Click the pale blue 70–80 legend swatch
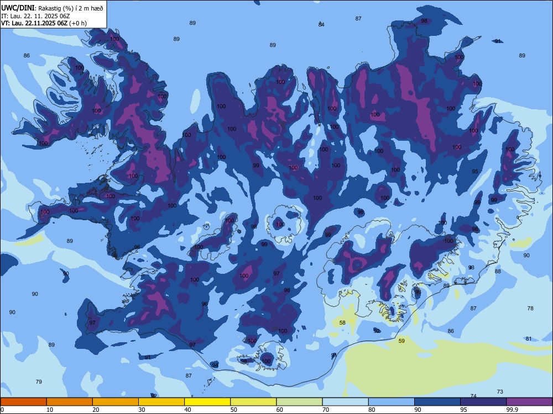This screenshot has width=553, height=414. (345, 402)
